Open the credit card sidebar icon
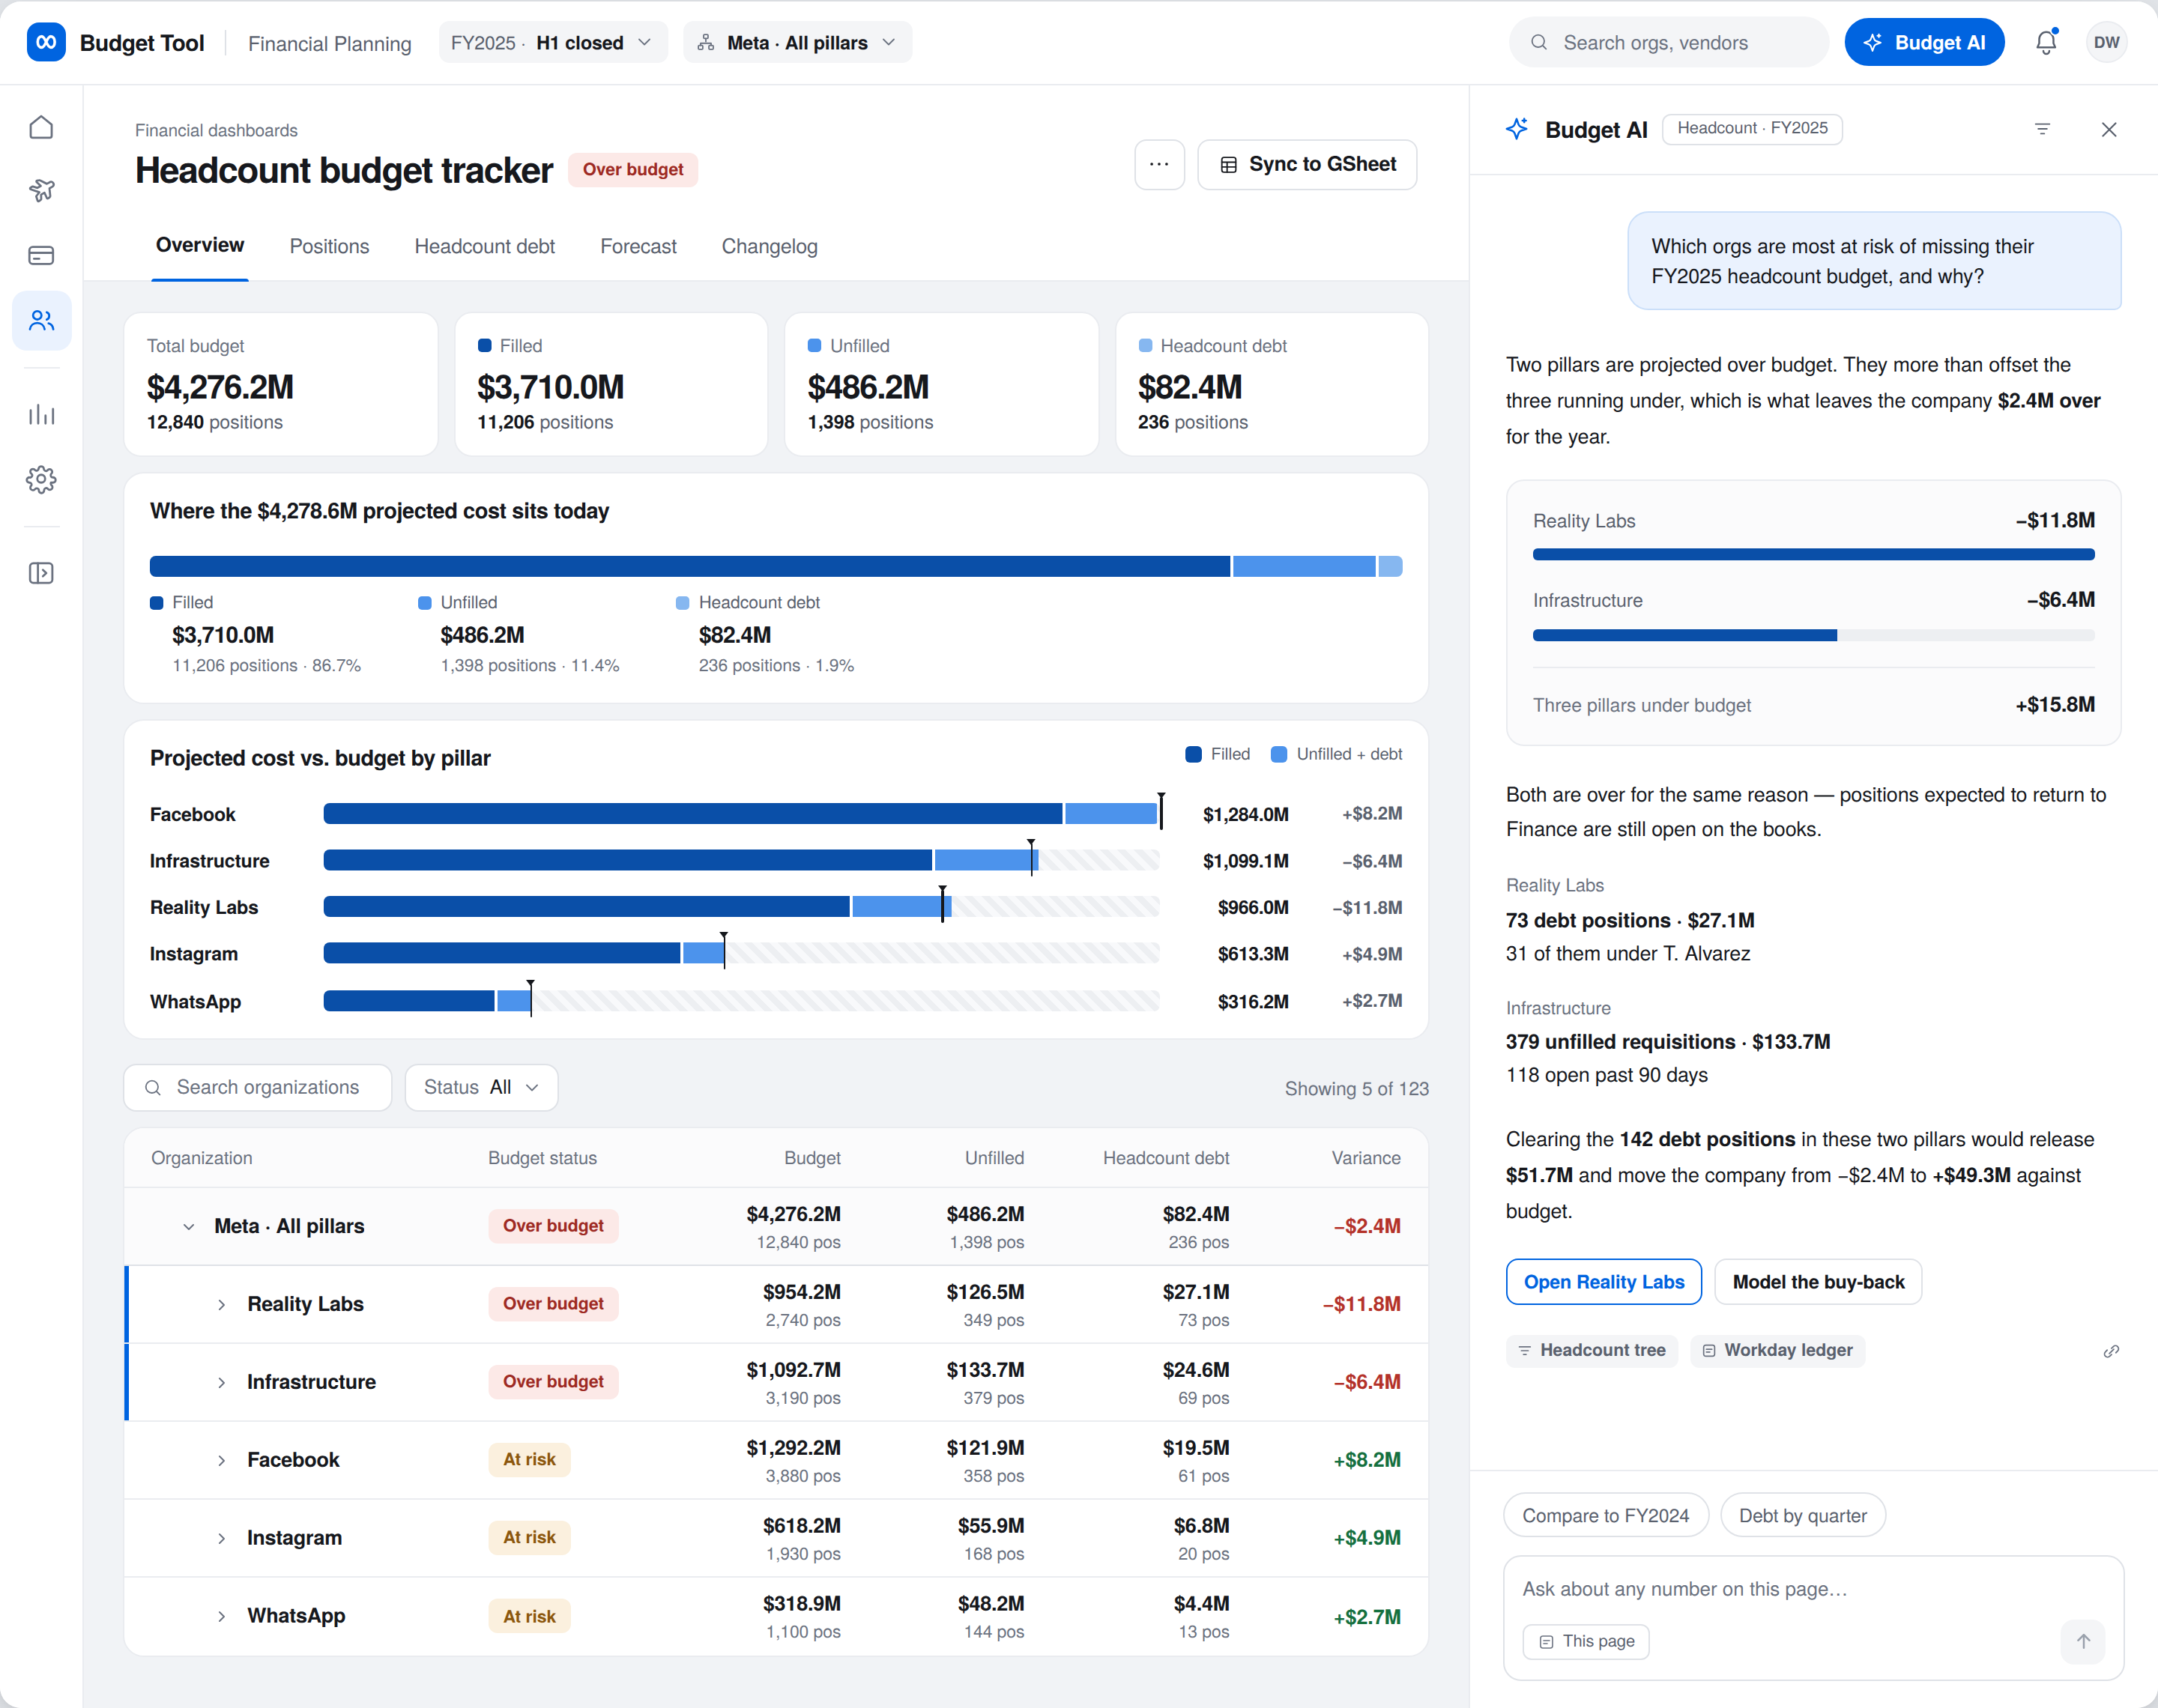The width and height of the screenshot is (2158, 1708). pos(41,255)
